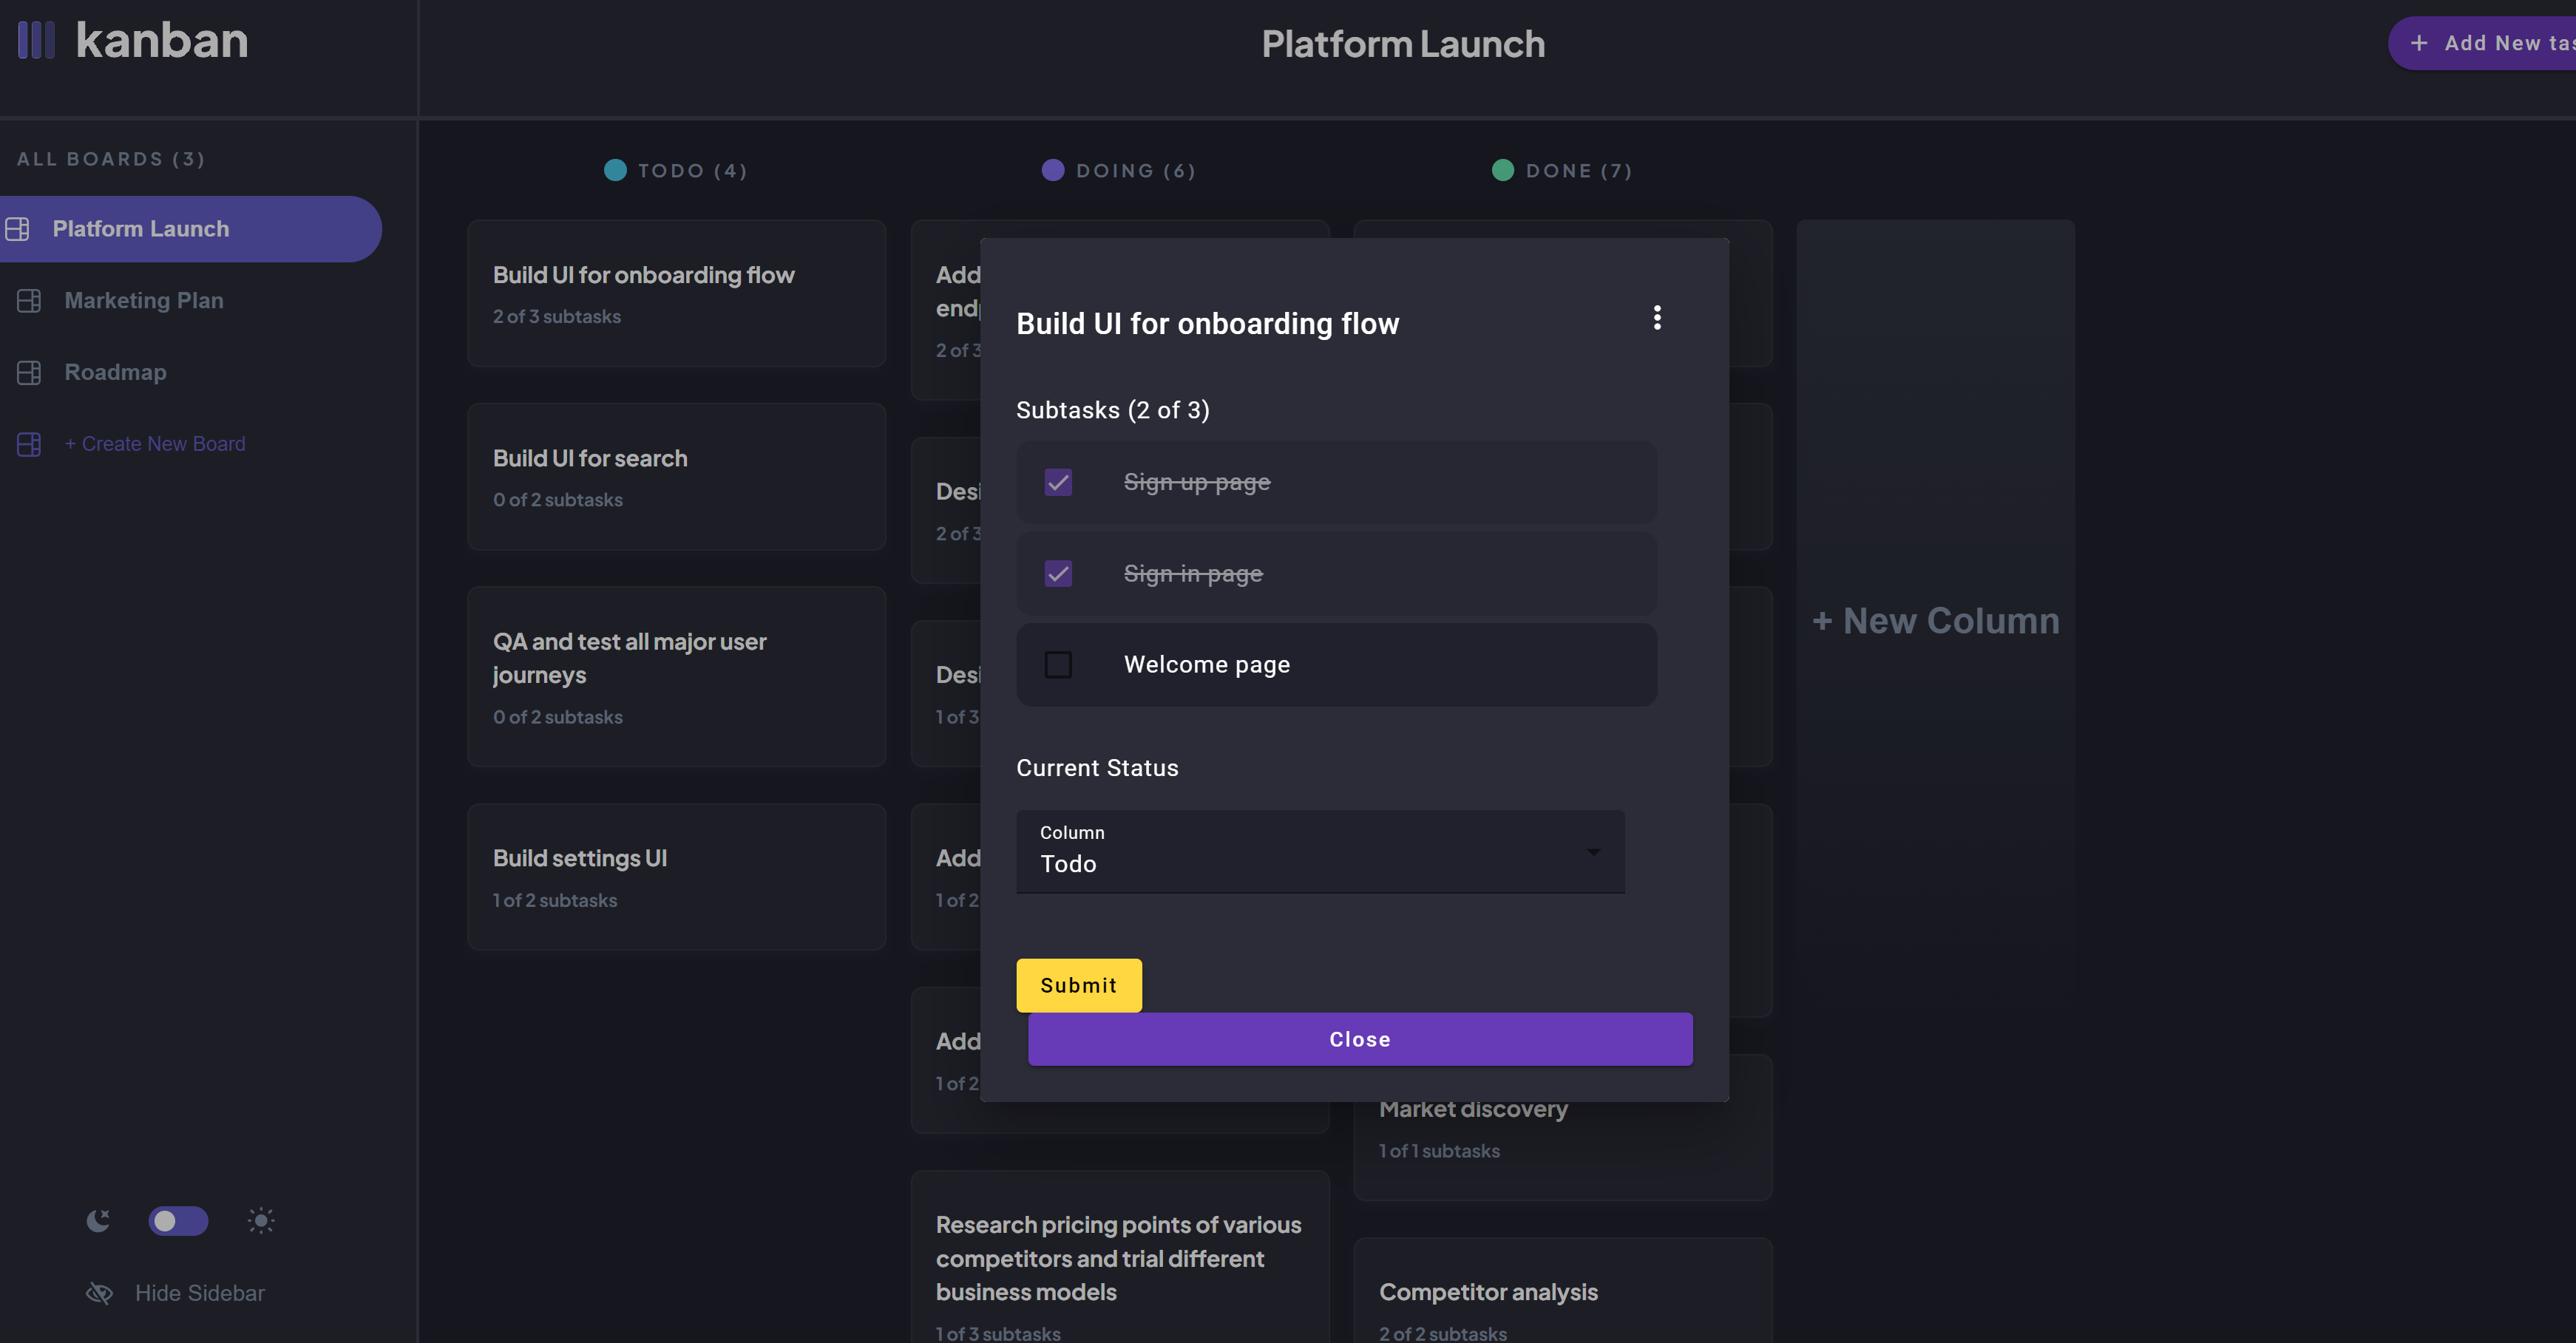Click the Platform Launch board icon
The width and height of the screenshot is (2576, 1343).
18,229
